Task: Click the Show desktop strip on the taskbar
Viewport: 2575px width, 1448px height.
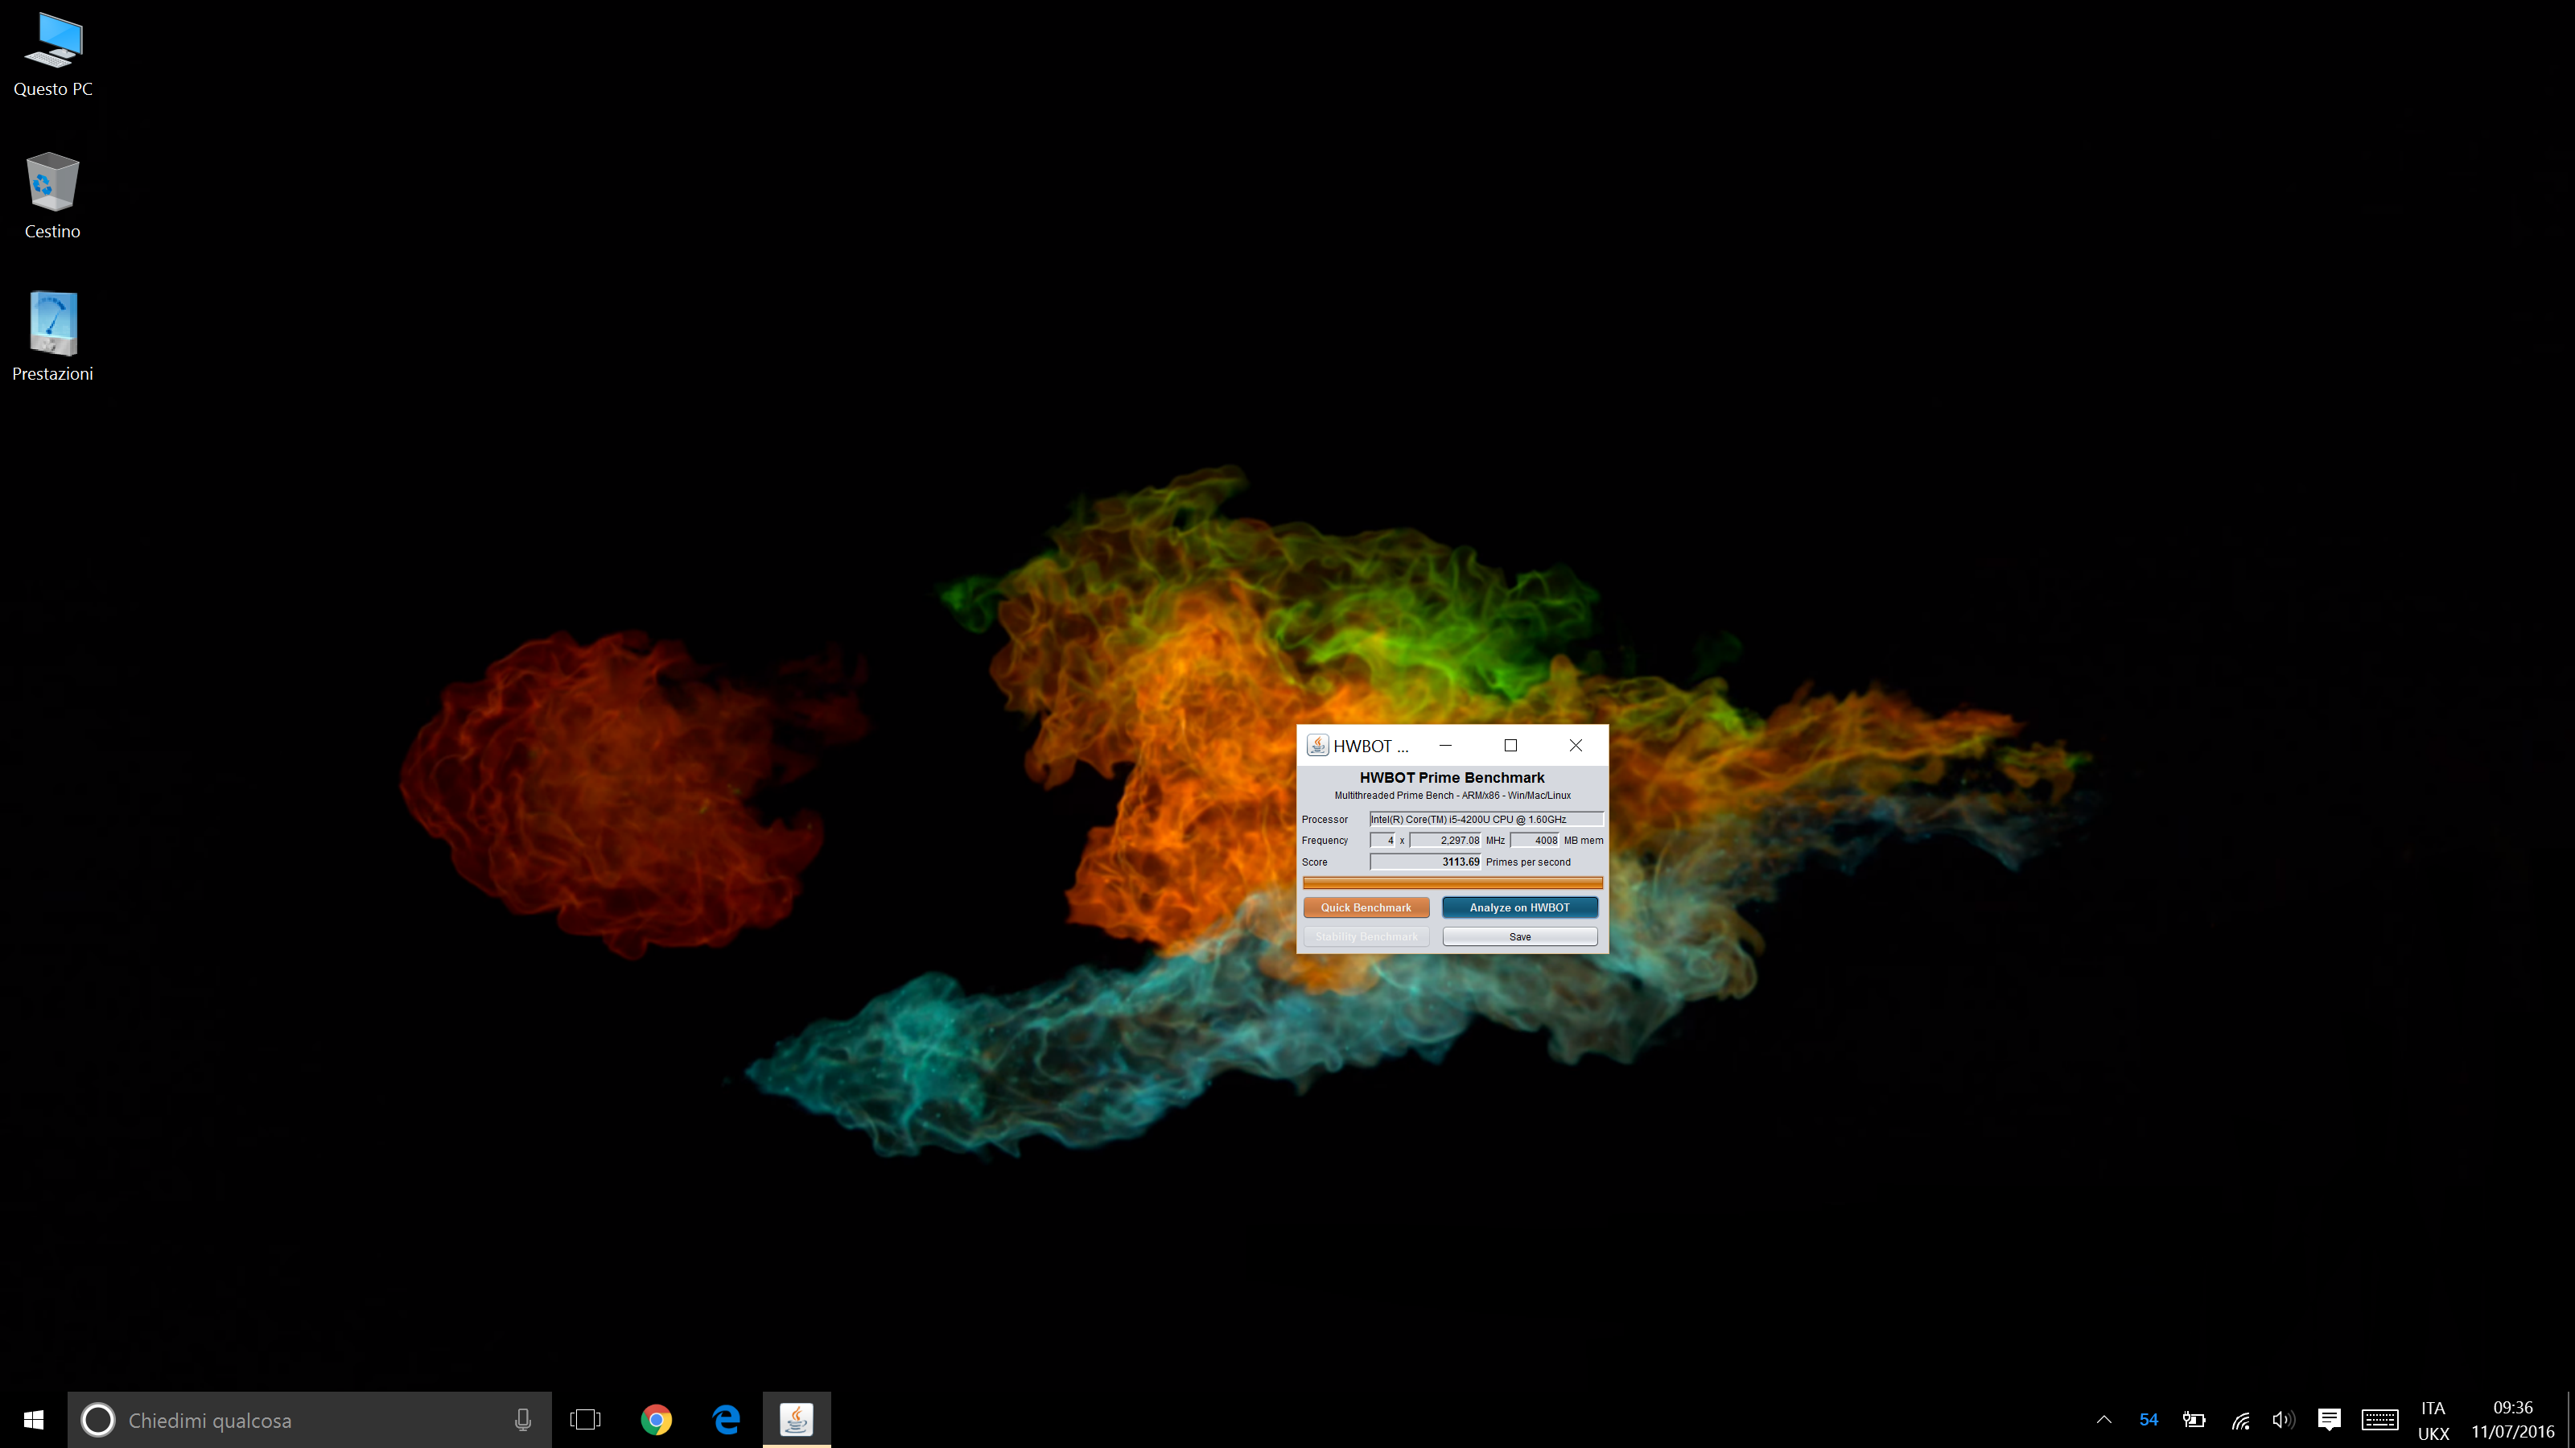Action: (x=2570, y=1419)
